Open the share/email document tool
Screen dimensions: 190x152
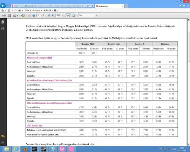[x=14, y=16]
